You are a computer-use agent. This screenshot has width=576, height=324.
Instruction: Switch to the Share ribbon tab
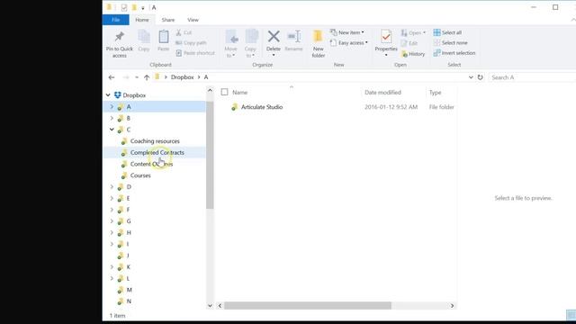click(x=168, y=20)
